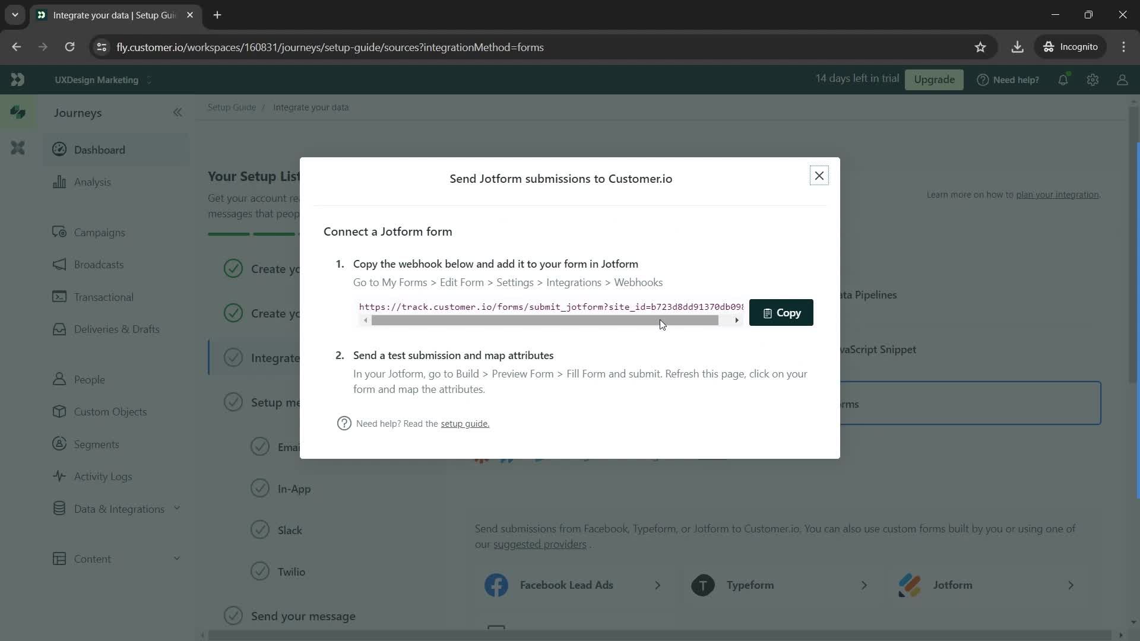Reload the browser page

point(69,47)
